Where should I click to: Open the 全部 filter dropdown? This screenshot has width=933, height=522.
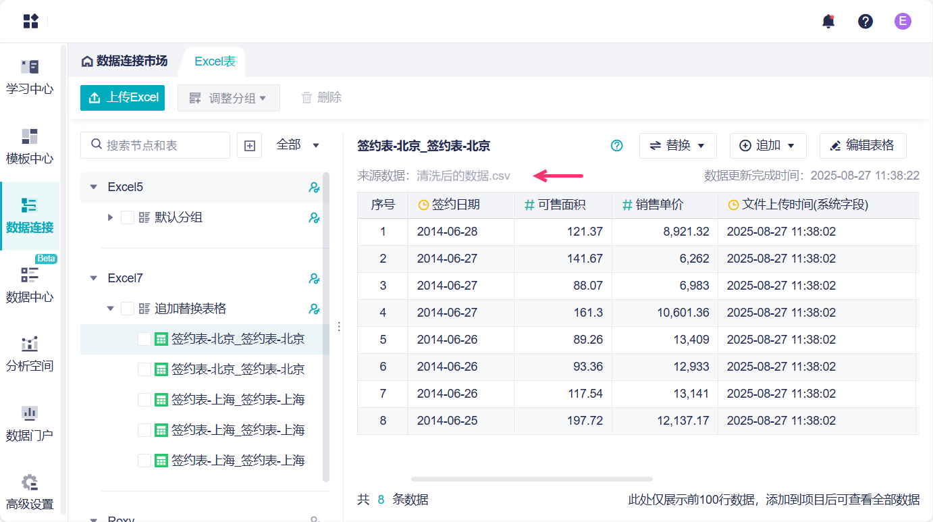298,145
